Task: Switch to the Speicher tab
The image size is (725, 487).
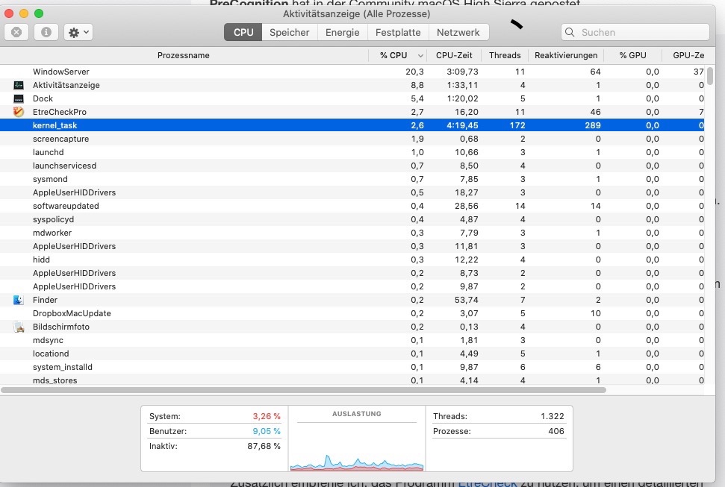Action: 290,32
